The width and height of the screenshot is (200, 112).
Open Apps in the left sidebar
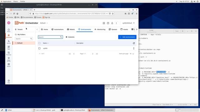tap(9, 48)
